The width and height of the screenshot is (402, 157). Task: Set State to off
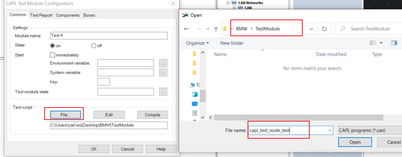coord(93,46)
